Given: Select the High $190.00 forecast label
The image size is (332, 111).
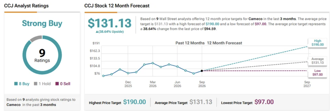Looking at the screenshot, I should (315, 43).
